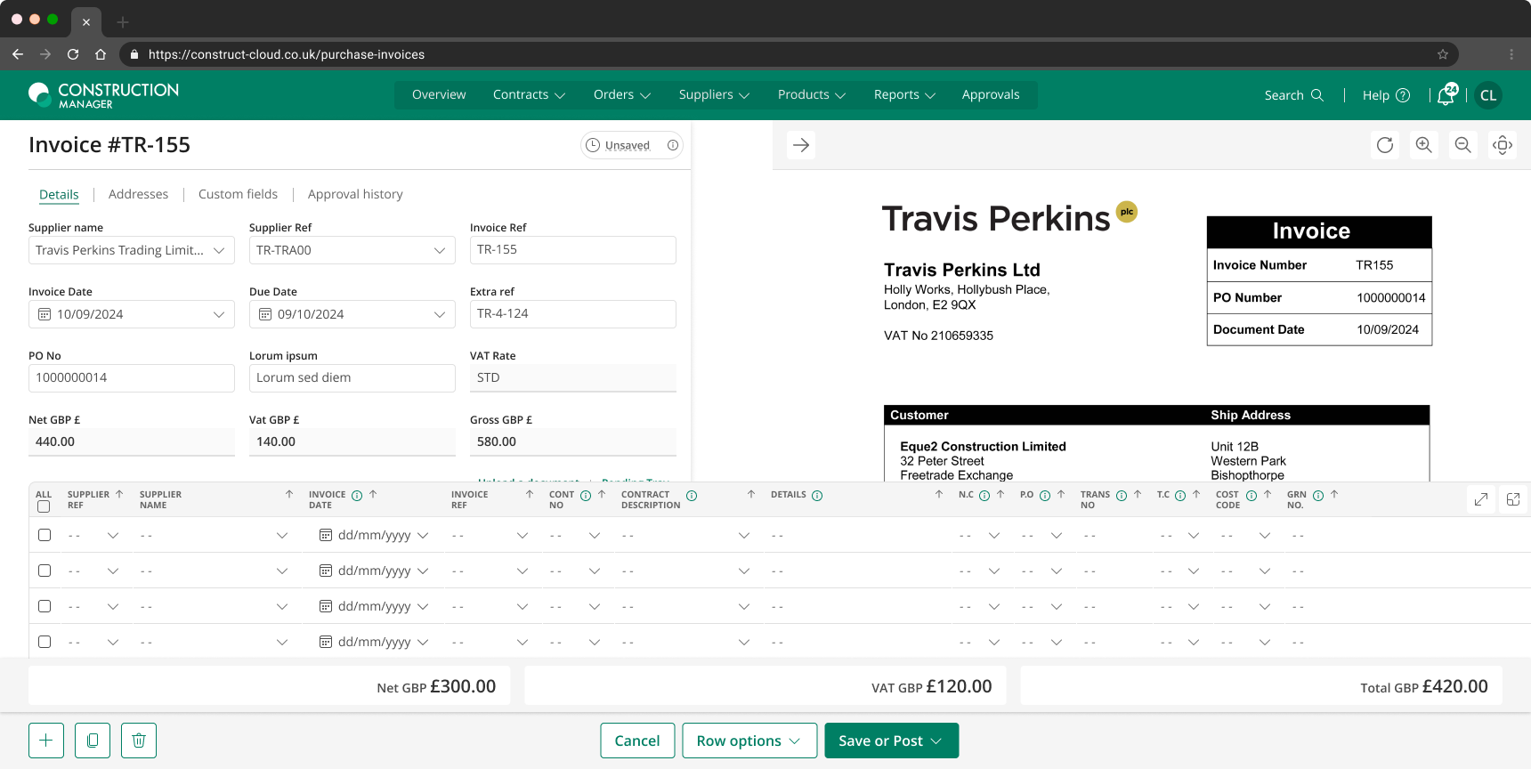This screenshot has height=769, width=1531.
Task: Open first row cost code dropdown chevron
Action: [1265, 535]
